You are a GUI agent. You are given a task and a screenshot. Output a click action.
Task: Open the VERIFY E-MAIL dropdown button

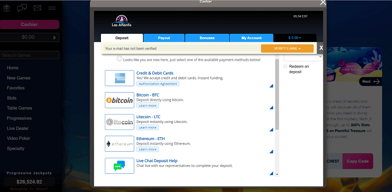click(x=287, y=48)
